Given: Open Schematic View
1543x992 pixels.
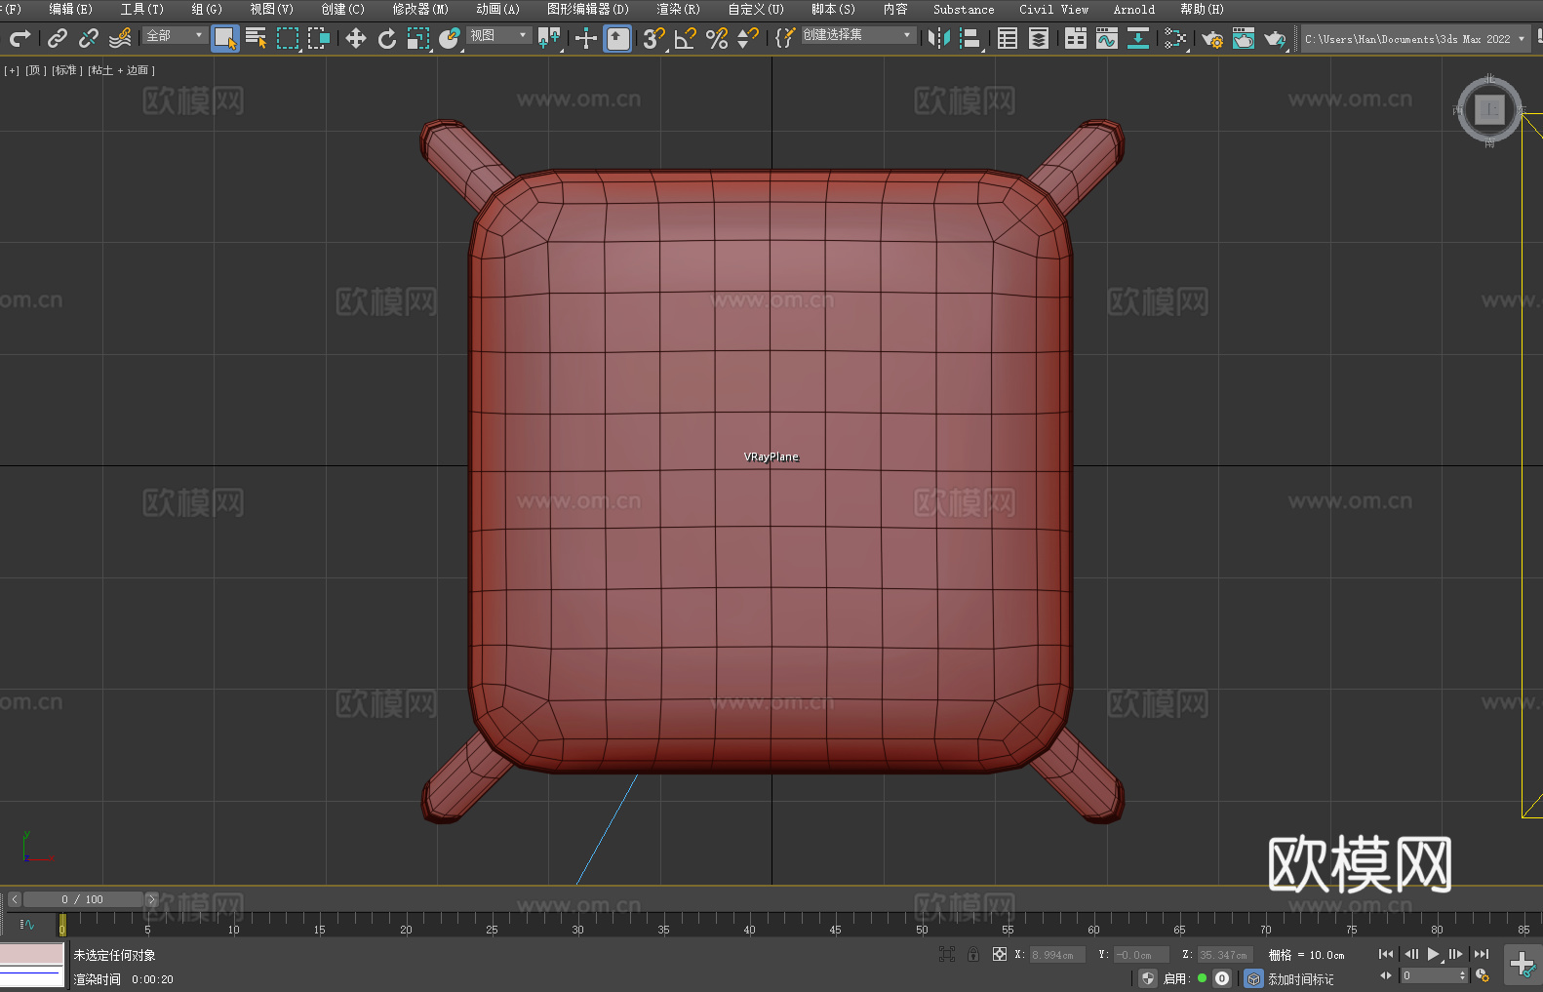Looking at the screenshot, I should tap(1175, 38).
